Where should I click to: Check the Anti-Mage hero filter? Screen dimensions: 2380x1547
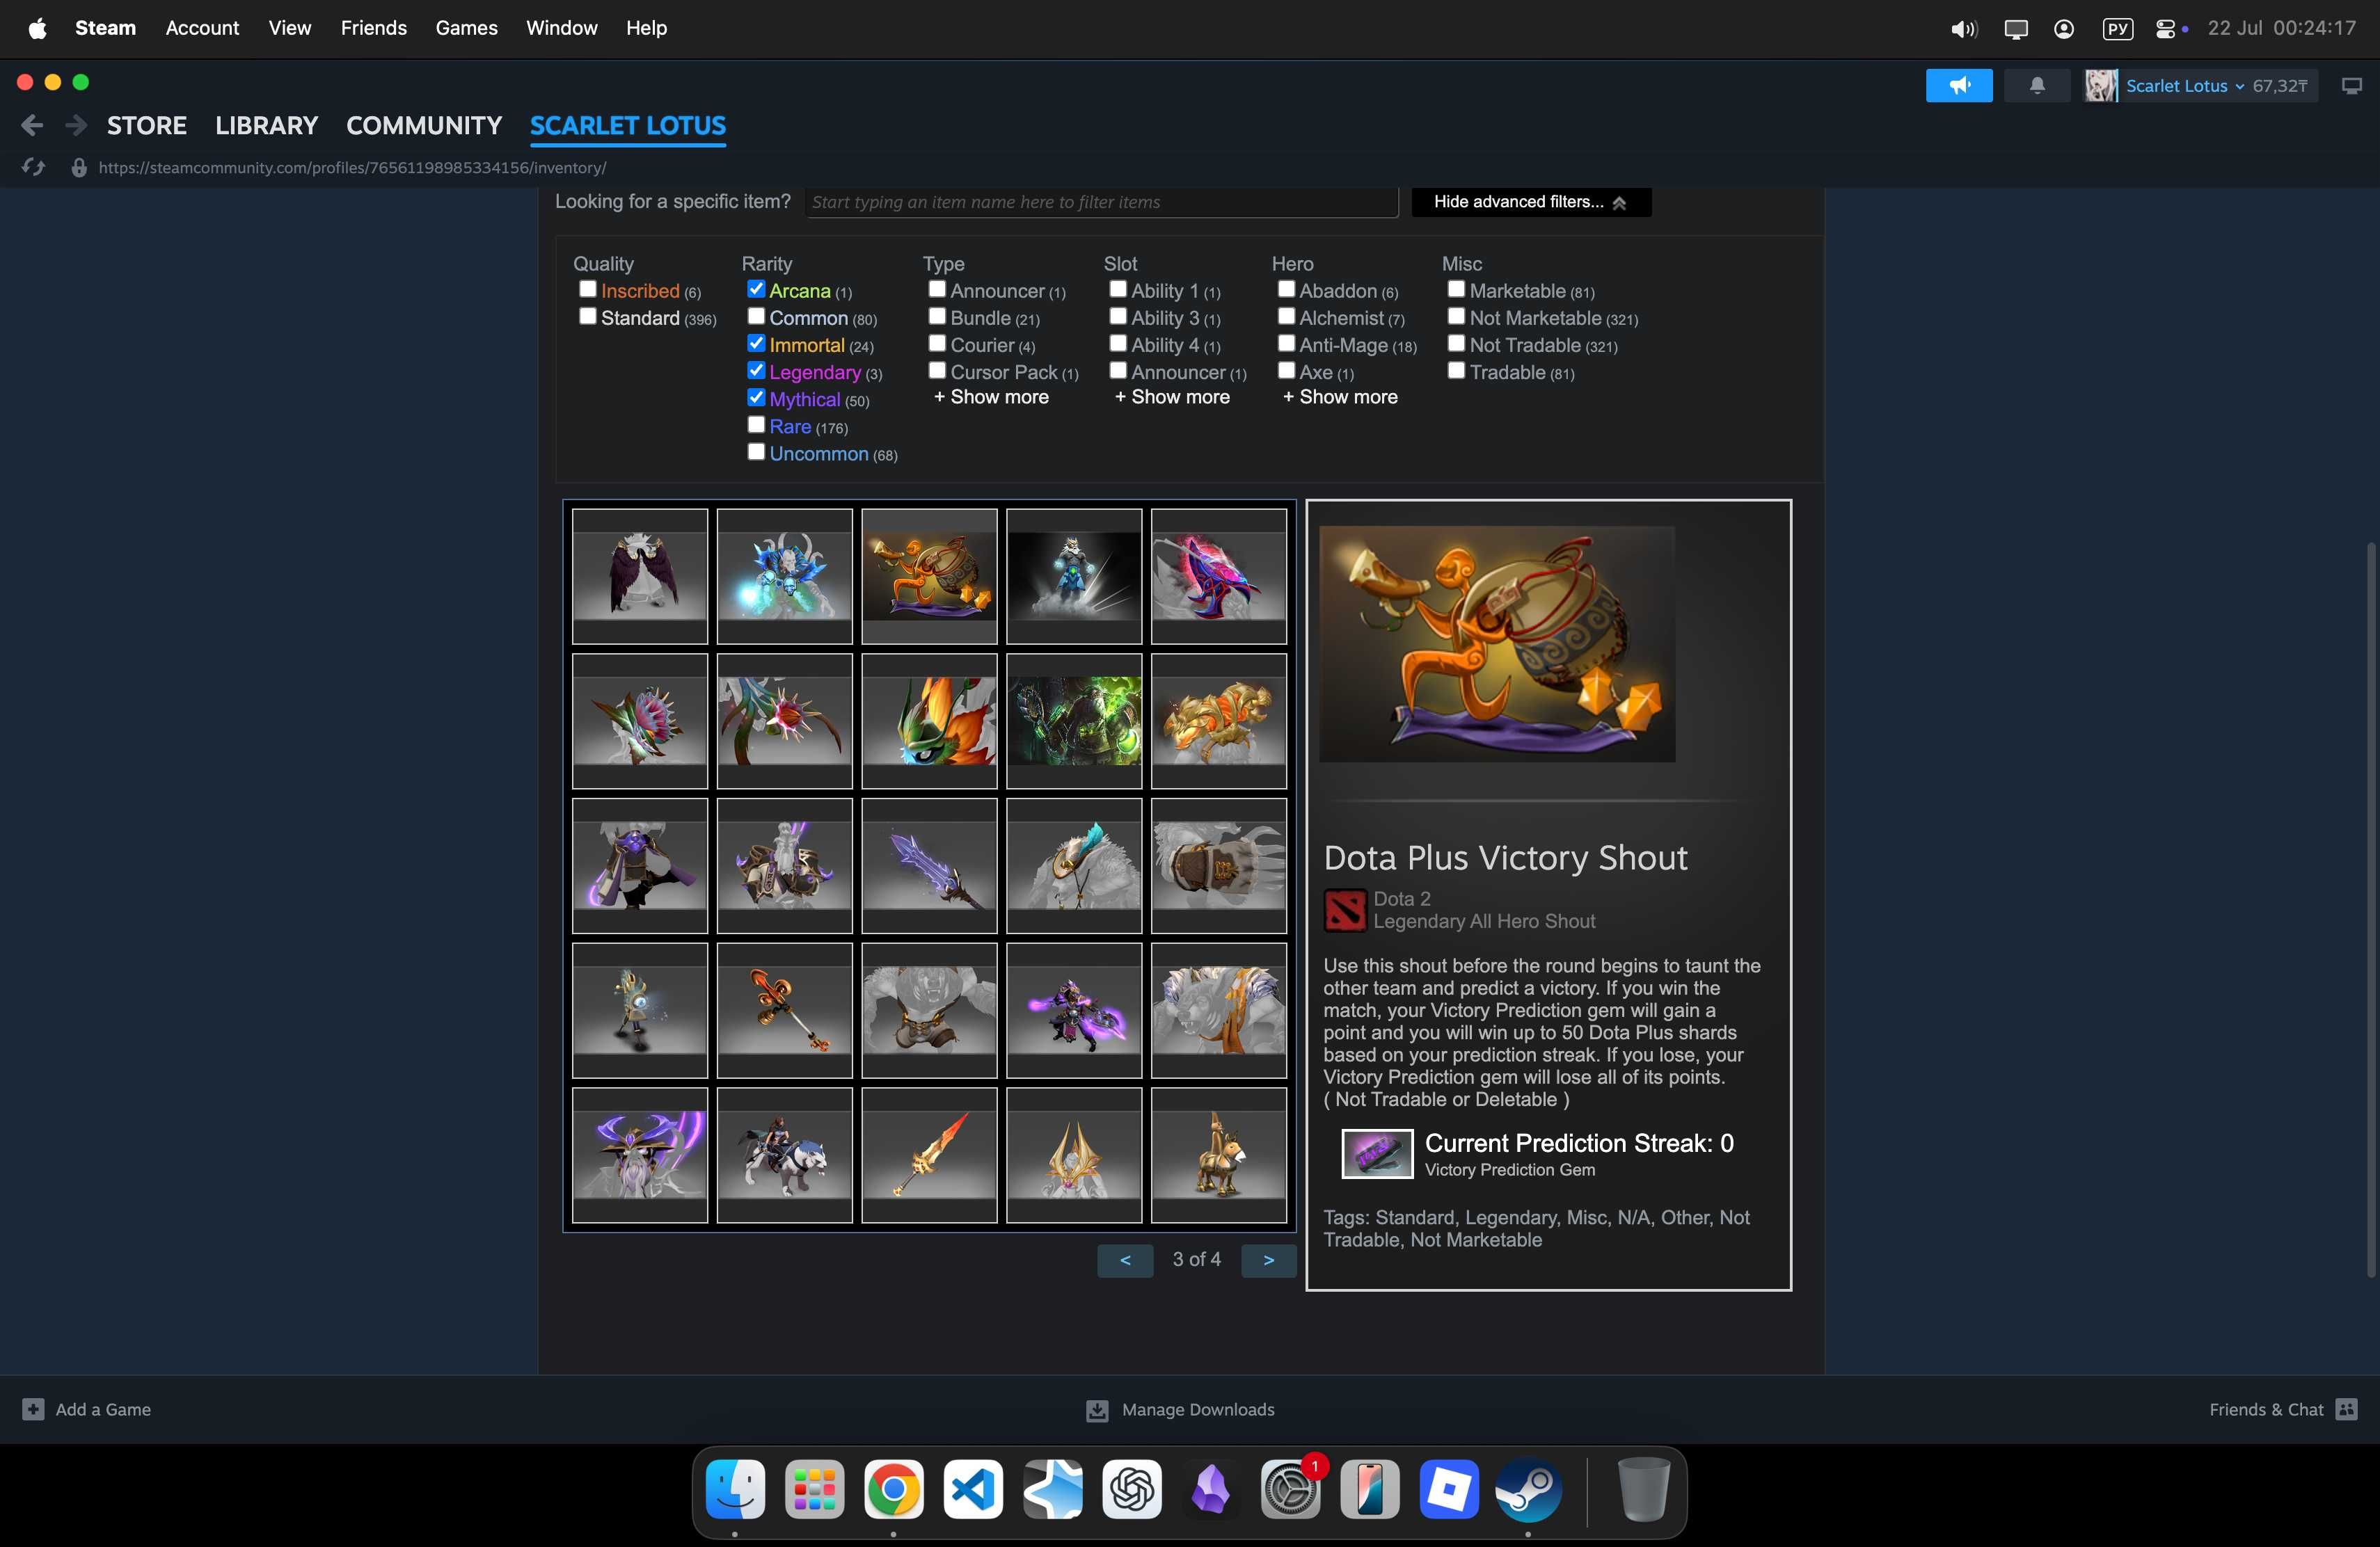click(1286, 344)
